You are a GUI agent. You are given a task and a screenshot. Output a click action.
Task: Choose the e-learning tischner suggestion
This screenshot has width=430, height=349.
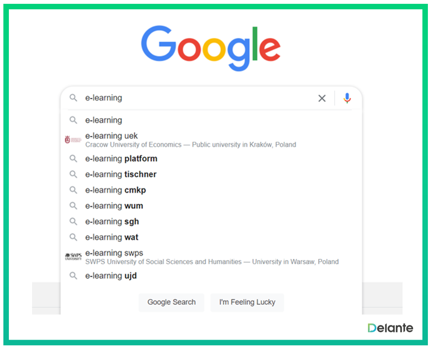[121, 174]
